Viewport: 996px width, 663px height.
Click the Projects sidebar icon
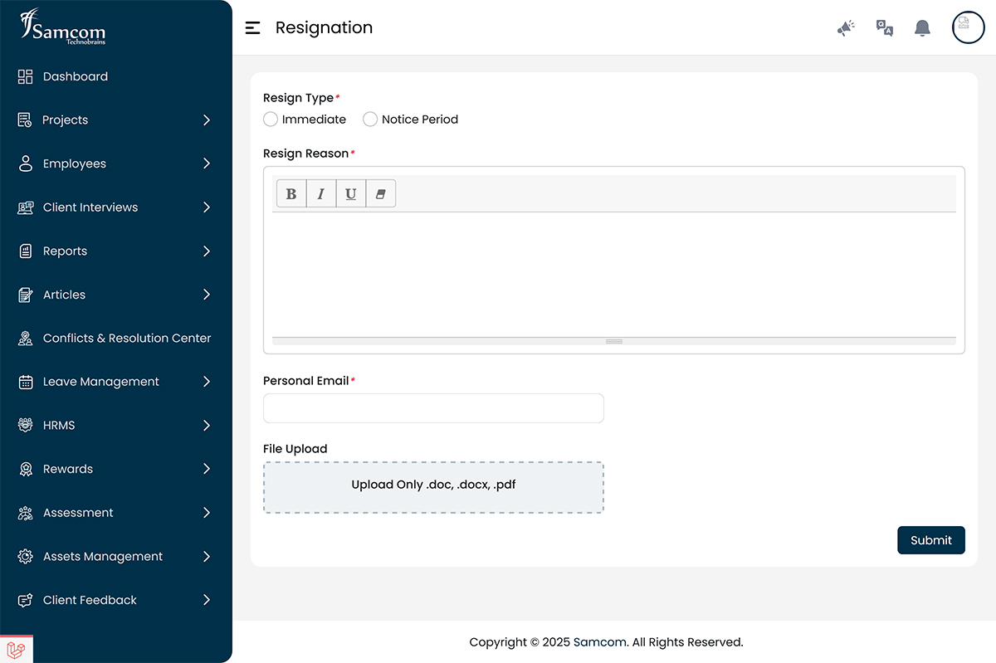click(x=26, y=120)
